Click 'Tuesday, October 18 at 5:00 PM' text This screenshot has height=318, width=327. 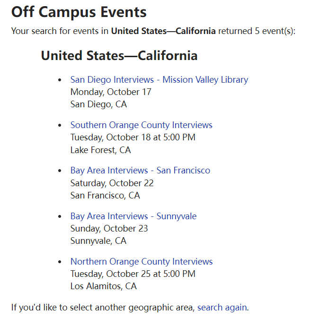(x=133, y=137)
